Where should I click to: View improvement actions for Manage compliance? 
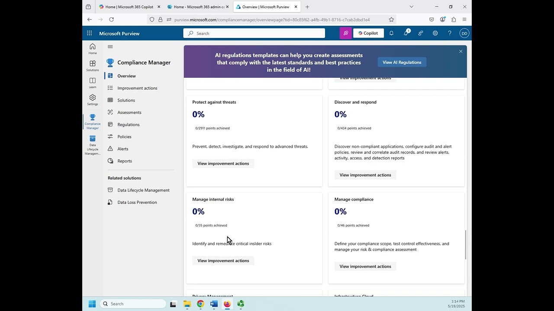pos(365,267)
